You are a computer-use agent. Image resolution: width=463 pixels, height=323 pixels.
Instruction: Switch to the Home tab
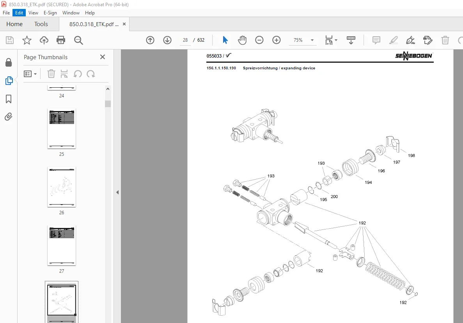click(14, 24)
